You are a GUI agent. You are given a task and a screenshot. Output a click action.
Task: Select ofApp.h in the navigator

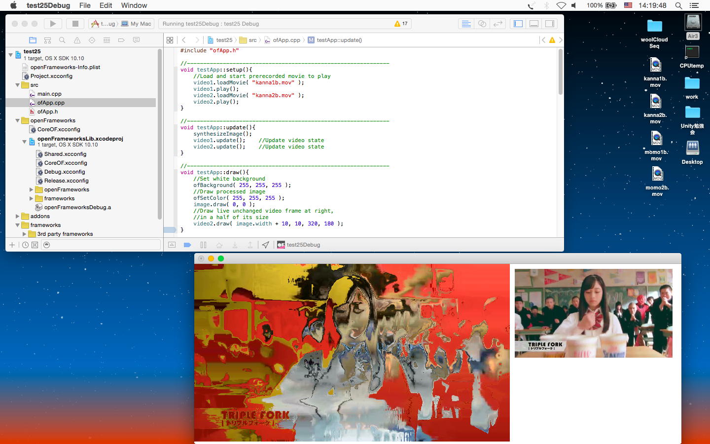pyautogui.click(x=47, y=111)
